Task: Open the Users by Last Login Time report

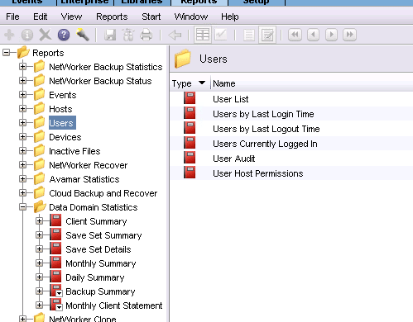Action: (x=263, y=114)
